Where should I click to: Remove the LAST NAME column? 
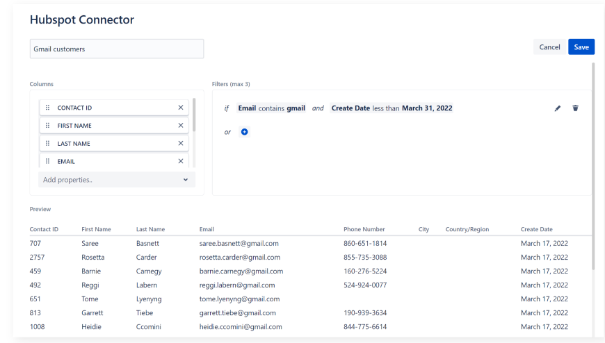[x=181, y=143]
